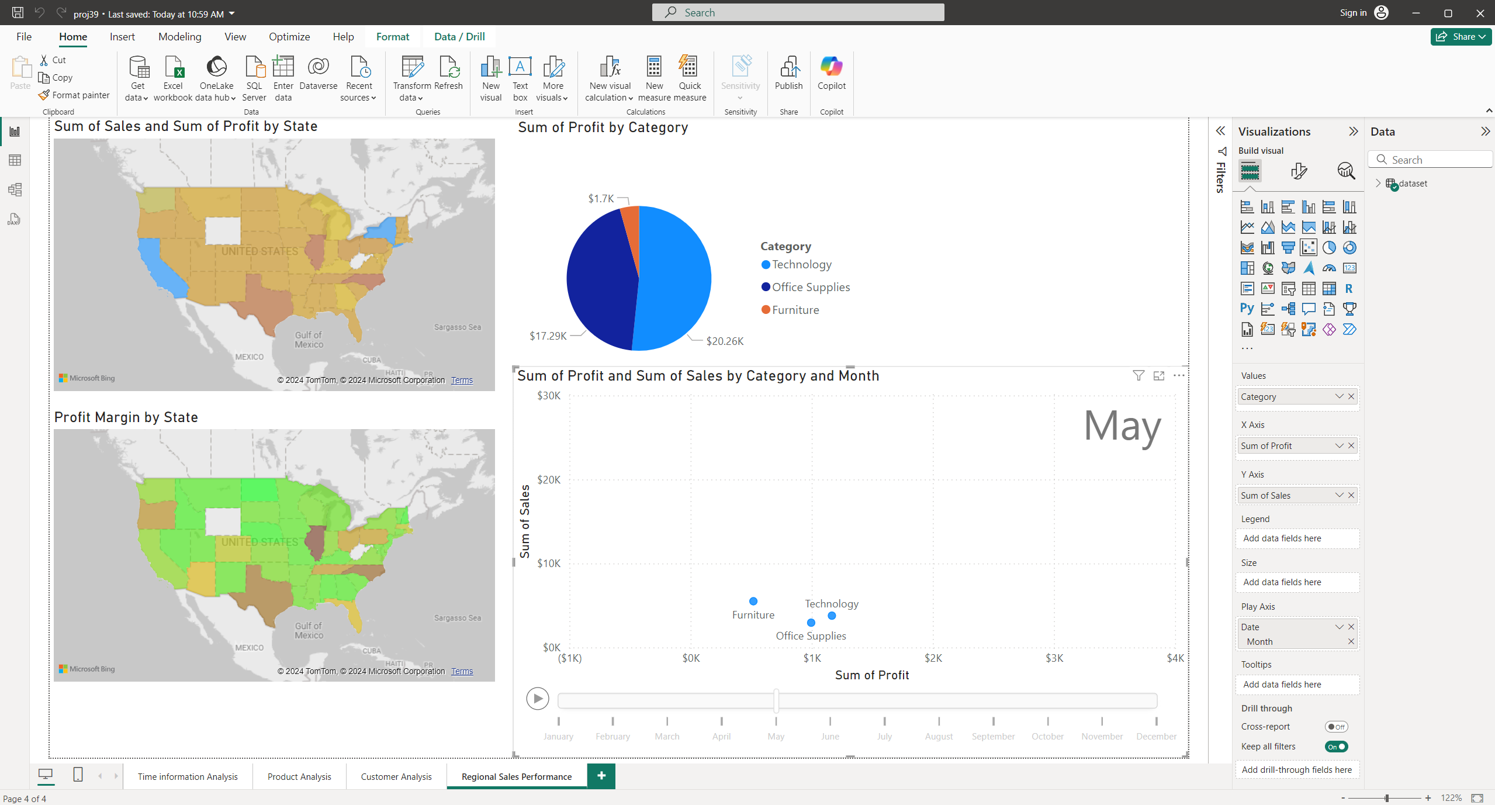Image resolution: width=1495 pixels, height=805 pixels.
Task: Switch to Table view in left sidebar
Action: point(15,160)
